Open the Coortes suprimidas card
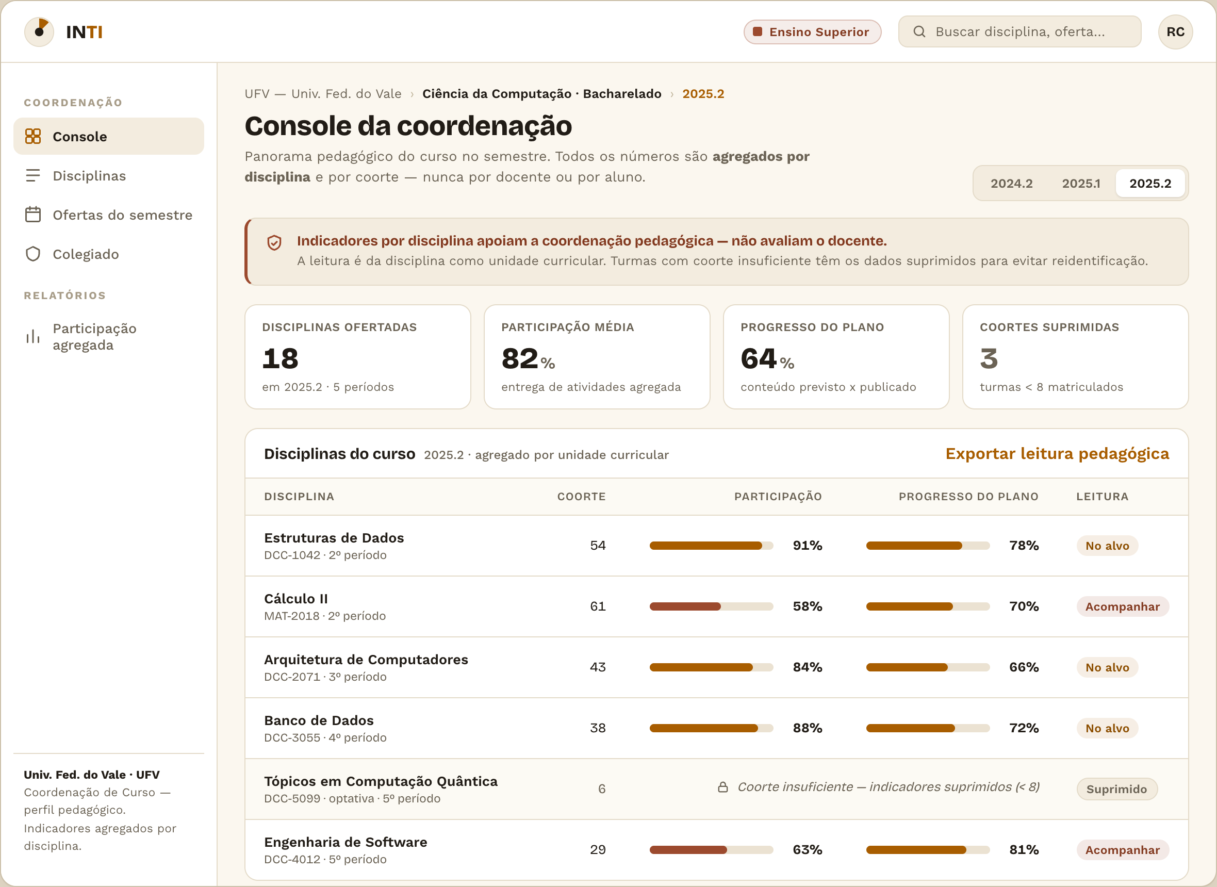1217x887 pixels. click(1075, 357)
